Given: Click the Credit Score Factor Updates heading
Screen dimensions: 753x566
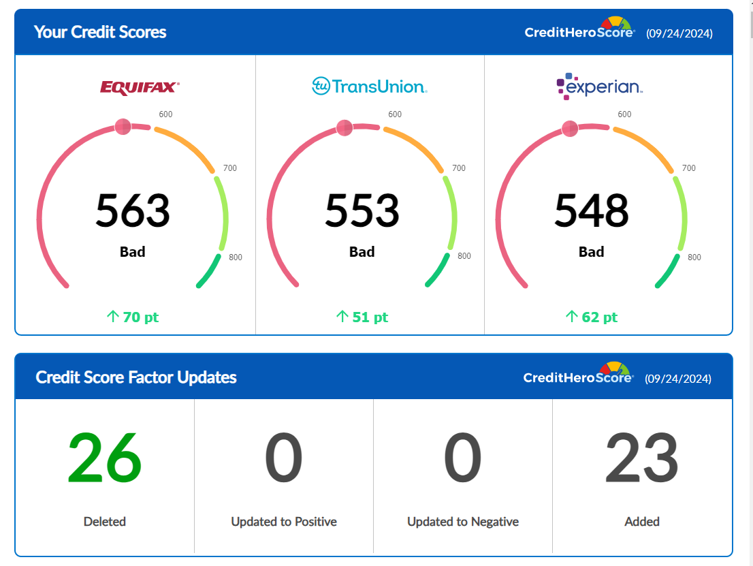Looking at the screenshot, I should click(136, 377).
